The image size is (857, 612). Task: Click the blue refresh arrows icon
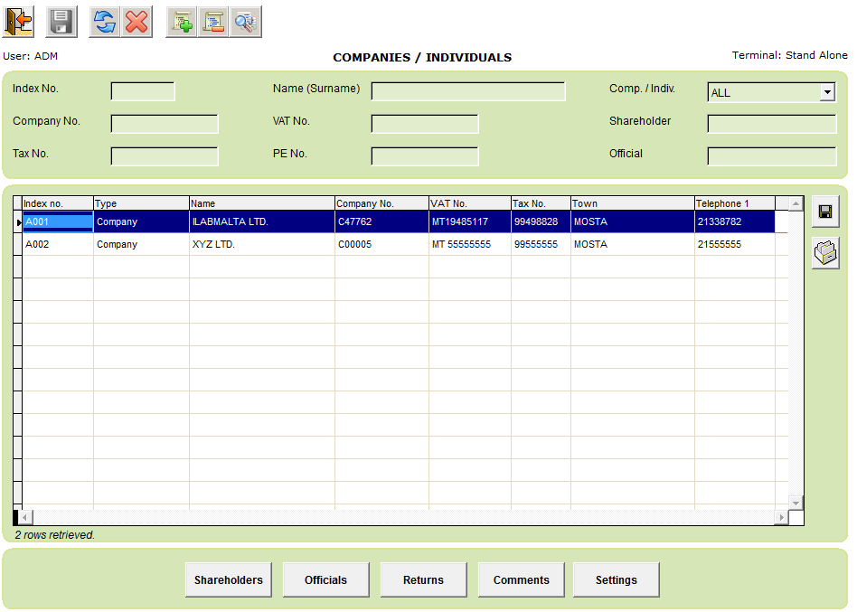tap(103, 21)
